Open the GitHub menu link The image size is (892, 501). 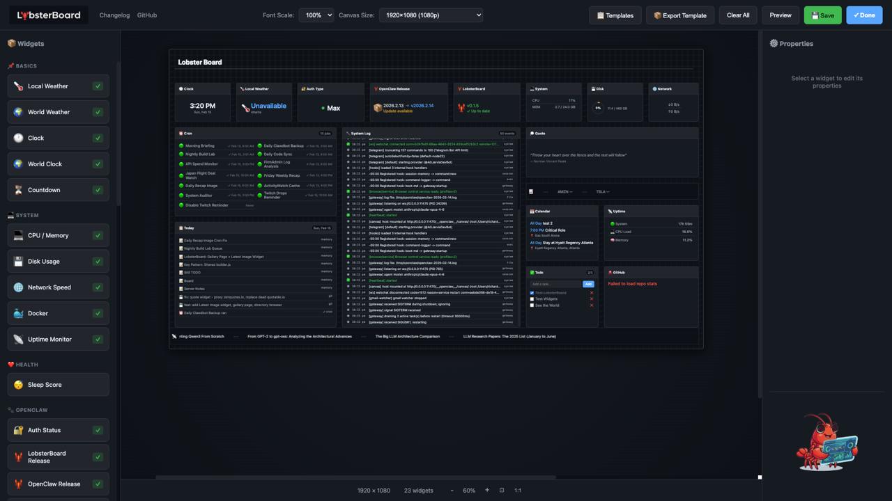point(147,15)
